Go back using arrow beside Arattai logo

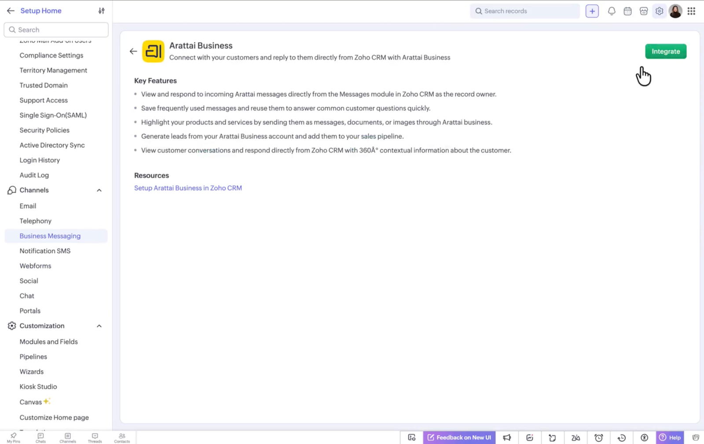[x=133, y=51]
